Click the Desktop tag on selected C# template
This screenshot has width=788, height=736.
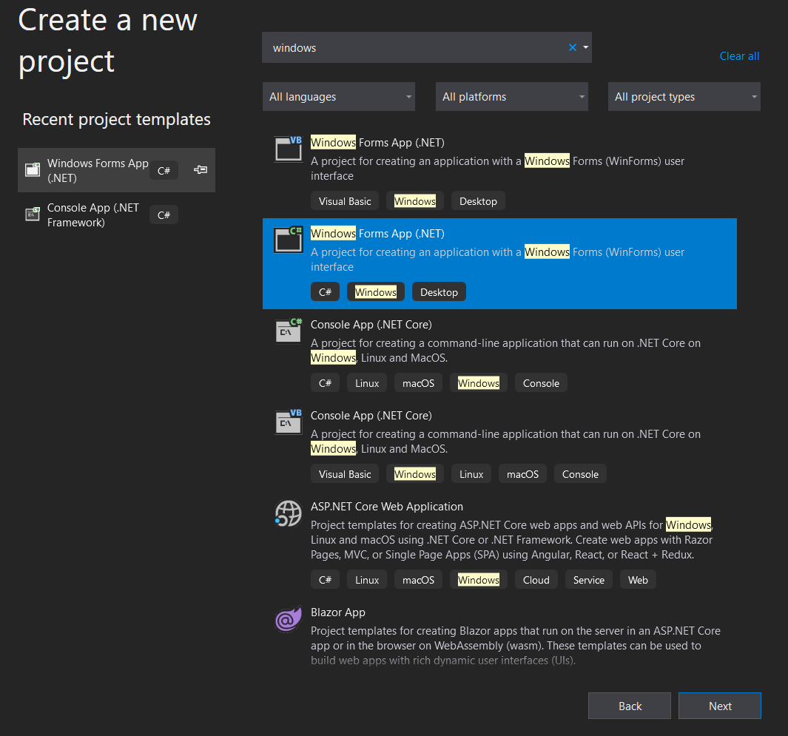coord(439,292)
